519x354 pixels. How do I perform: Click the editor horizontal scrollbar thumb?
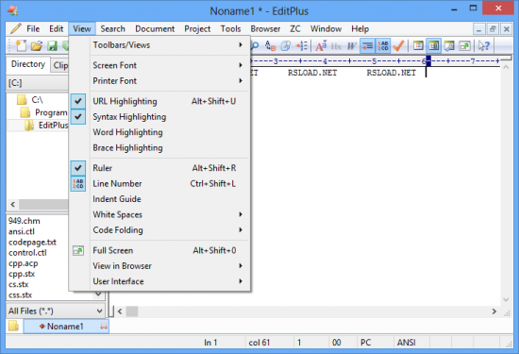(x=132, y=312)
